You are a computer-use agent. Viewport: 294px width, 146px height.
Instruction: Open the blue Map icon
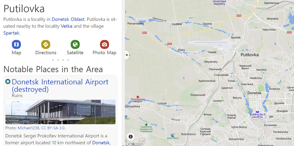point(16,45)
